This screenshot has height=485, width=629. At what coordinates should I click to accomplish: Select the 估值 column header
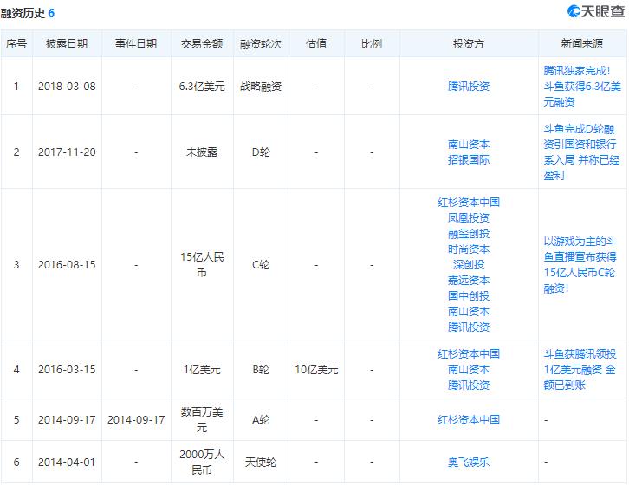pyautogui.click(x=316, y=43)
